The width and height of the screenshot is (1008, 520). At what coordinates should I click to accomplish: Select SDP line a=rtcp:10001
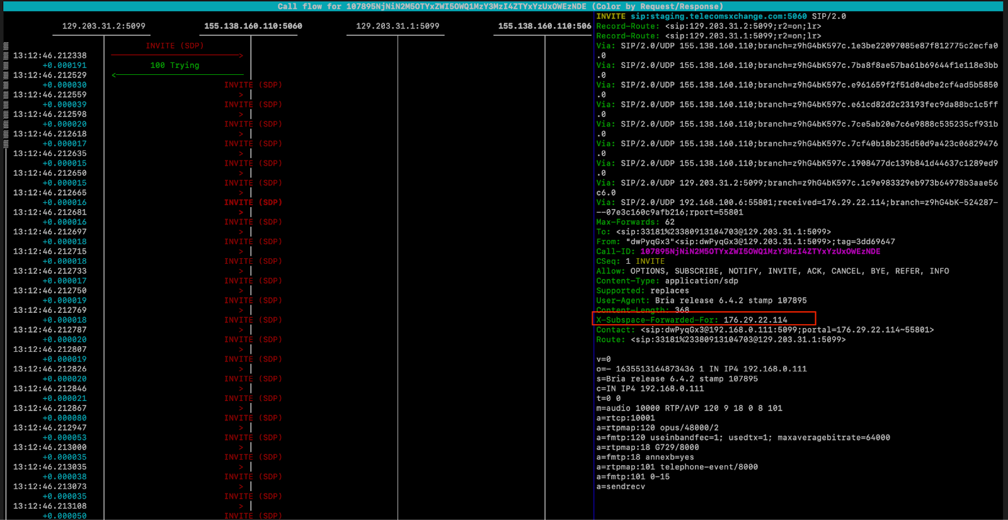(626, 418)
